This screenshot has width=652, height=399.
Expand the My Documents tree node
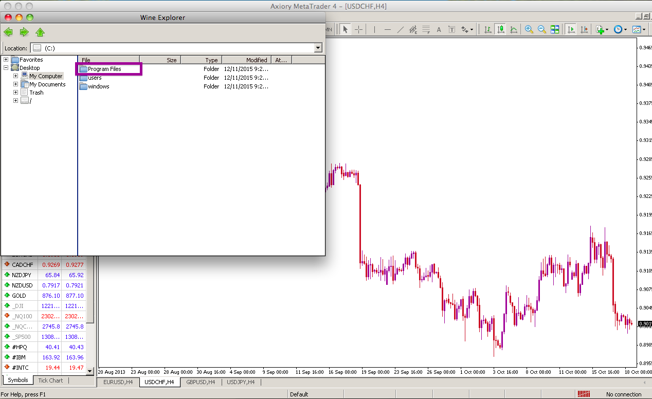coord(15,84)
